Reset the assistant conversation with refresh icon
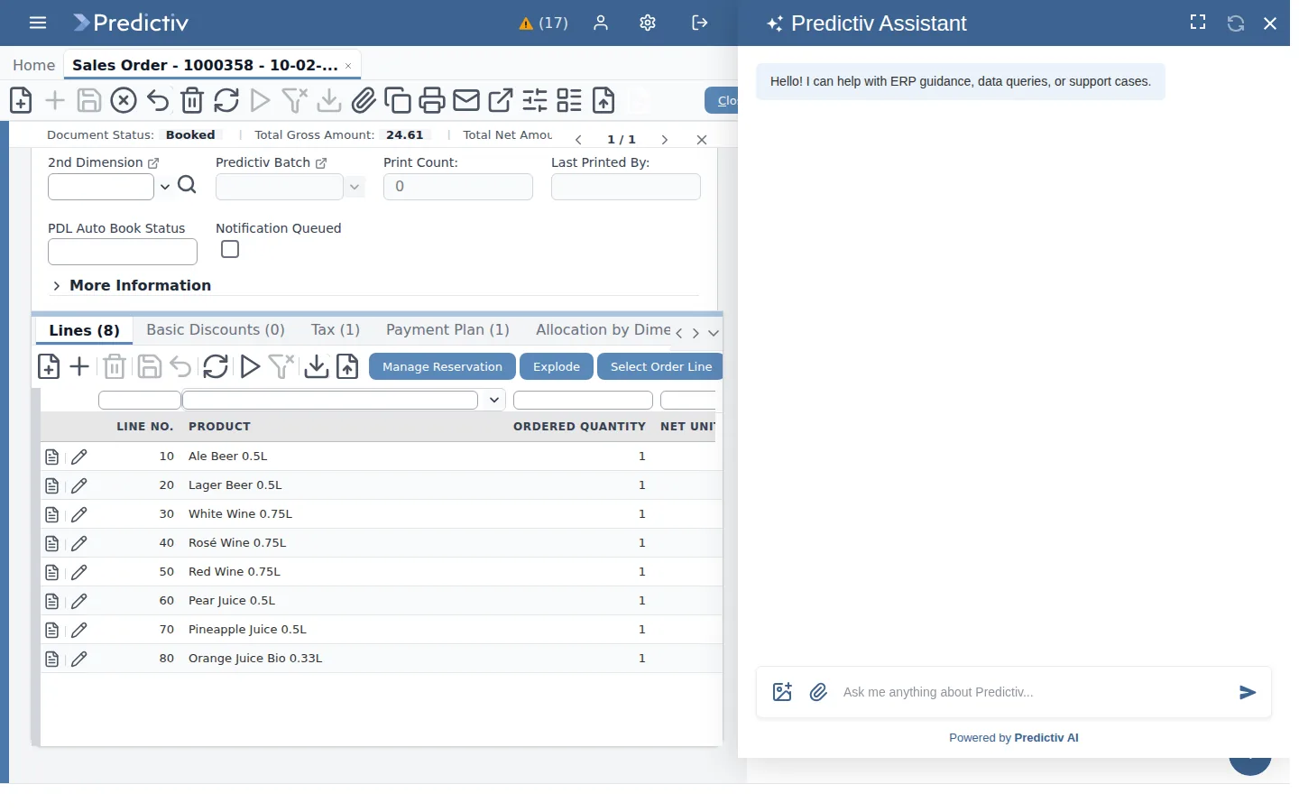The height and width of the screenshot is (812, 1299). pos(1236,23)
